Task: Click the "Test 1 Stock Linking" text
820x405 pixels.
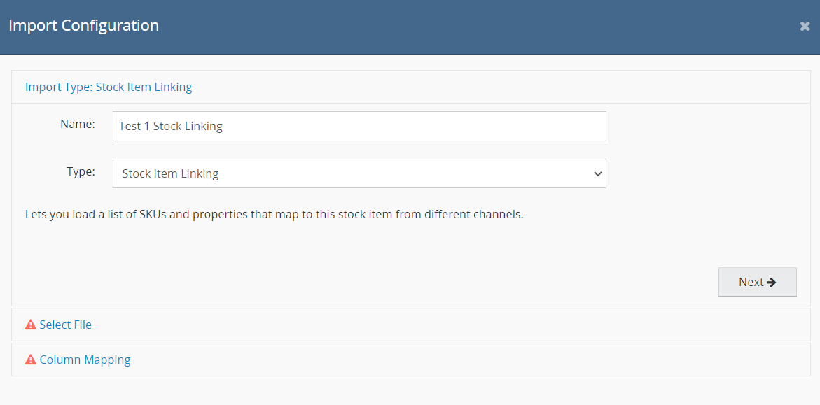Action: pos(171,126)
